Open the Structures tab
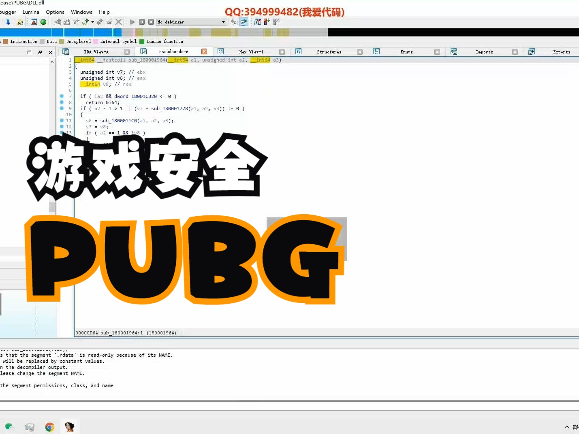This screenshot has height=434, width=579. click(329, 52)
